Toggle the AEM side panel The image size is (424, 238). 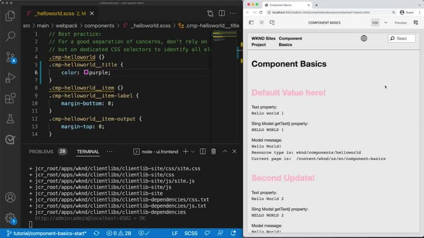click(251, 23)
